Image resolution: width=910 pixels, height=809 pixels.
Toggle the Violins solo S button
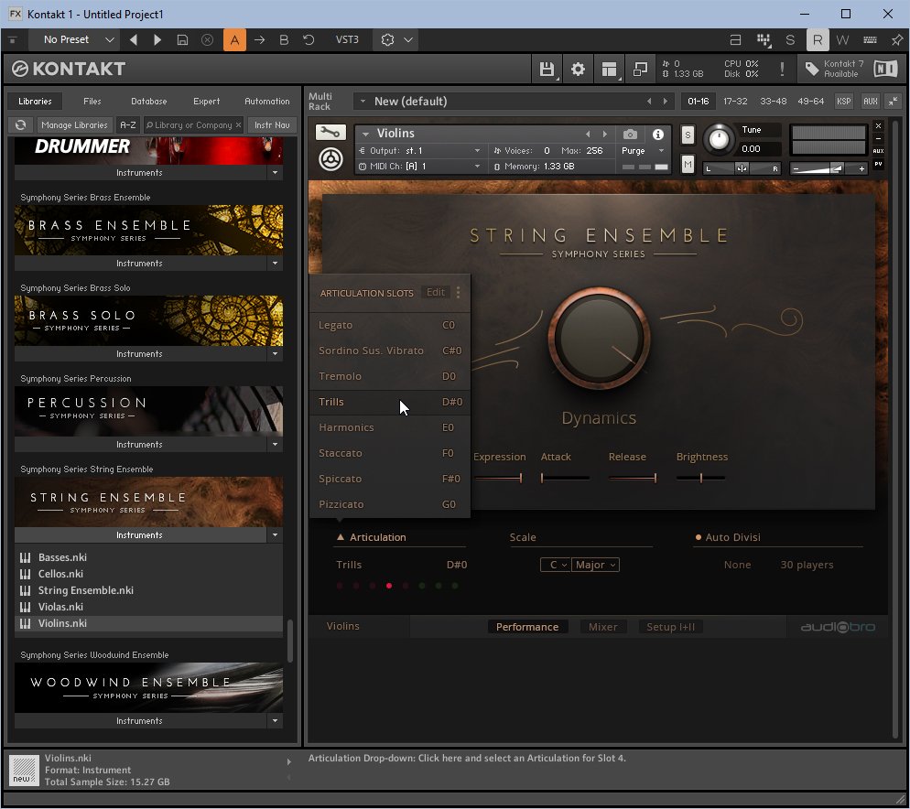pos(688,135)
